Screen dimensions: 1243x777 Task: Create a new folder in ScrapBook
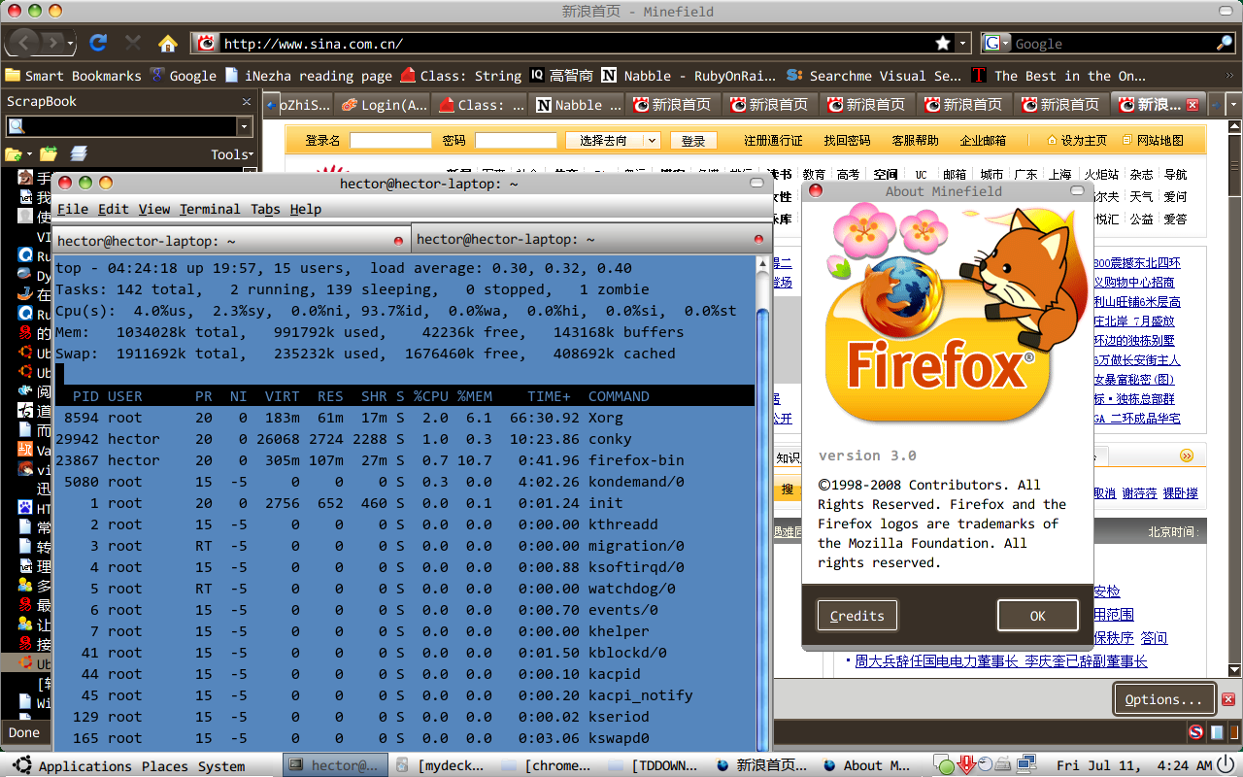point(13,153)
